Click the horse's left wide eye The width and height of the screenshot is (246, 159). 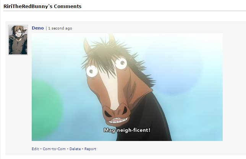[92, 71]
